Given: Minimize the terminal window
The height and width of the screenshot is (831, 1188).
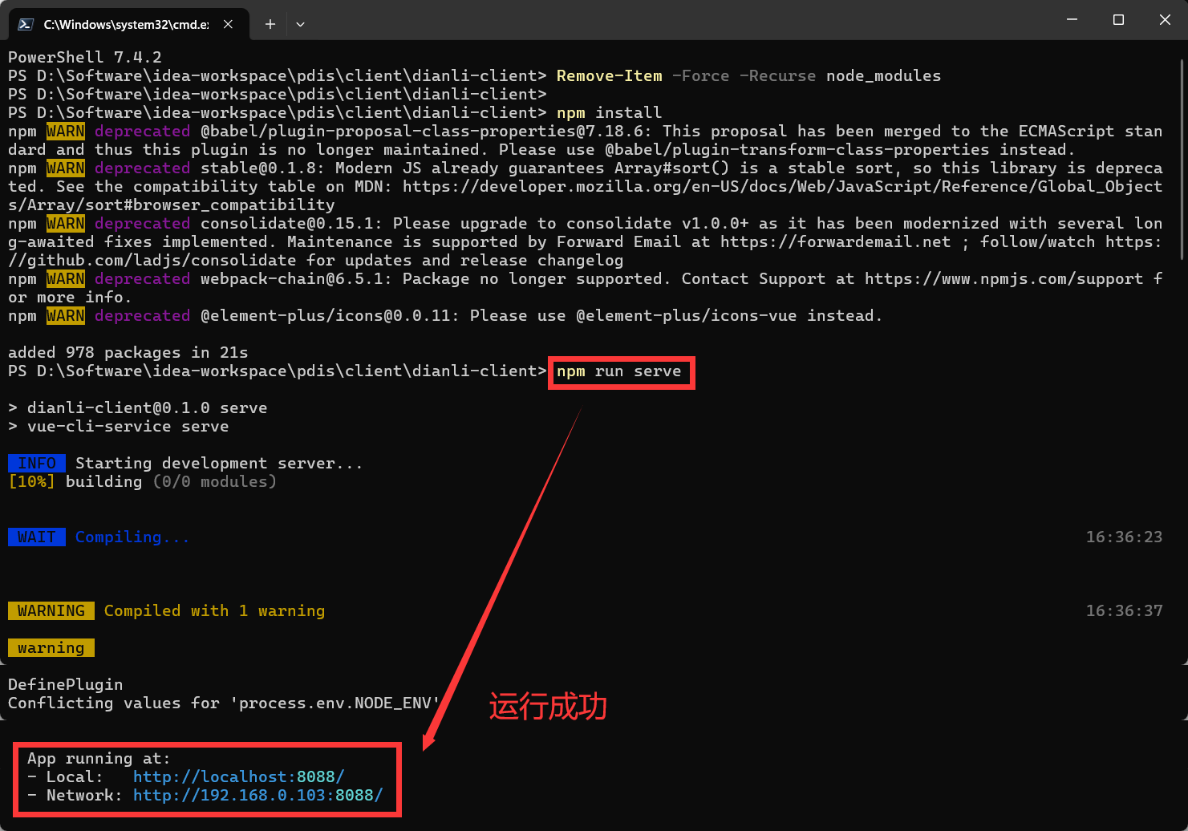Looking at the screenshot, I should tap(1072, 19).
